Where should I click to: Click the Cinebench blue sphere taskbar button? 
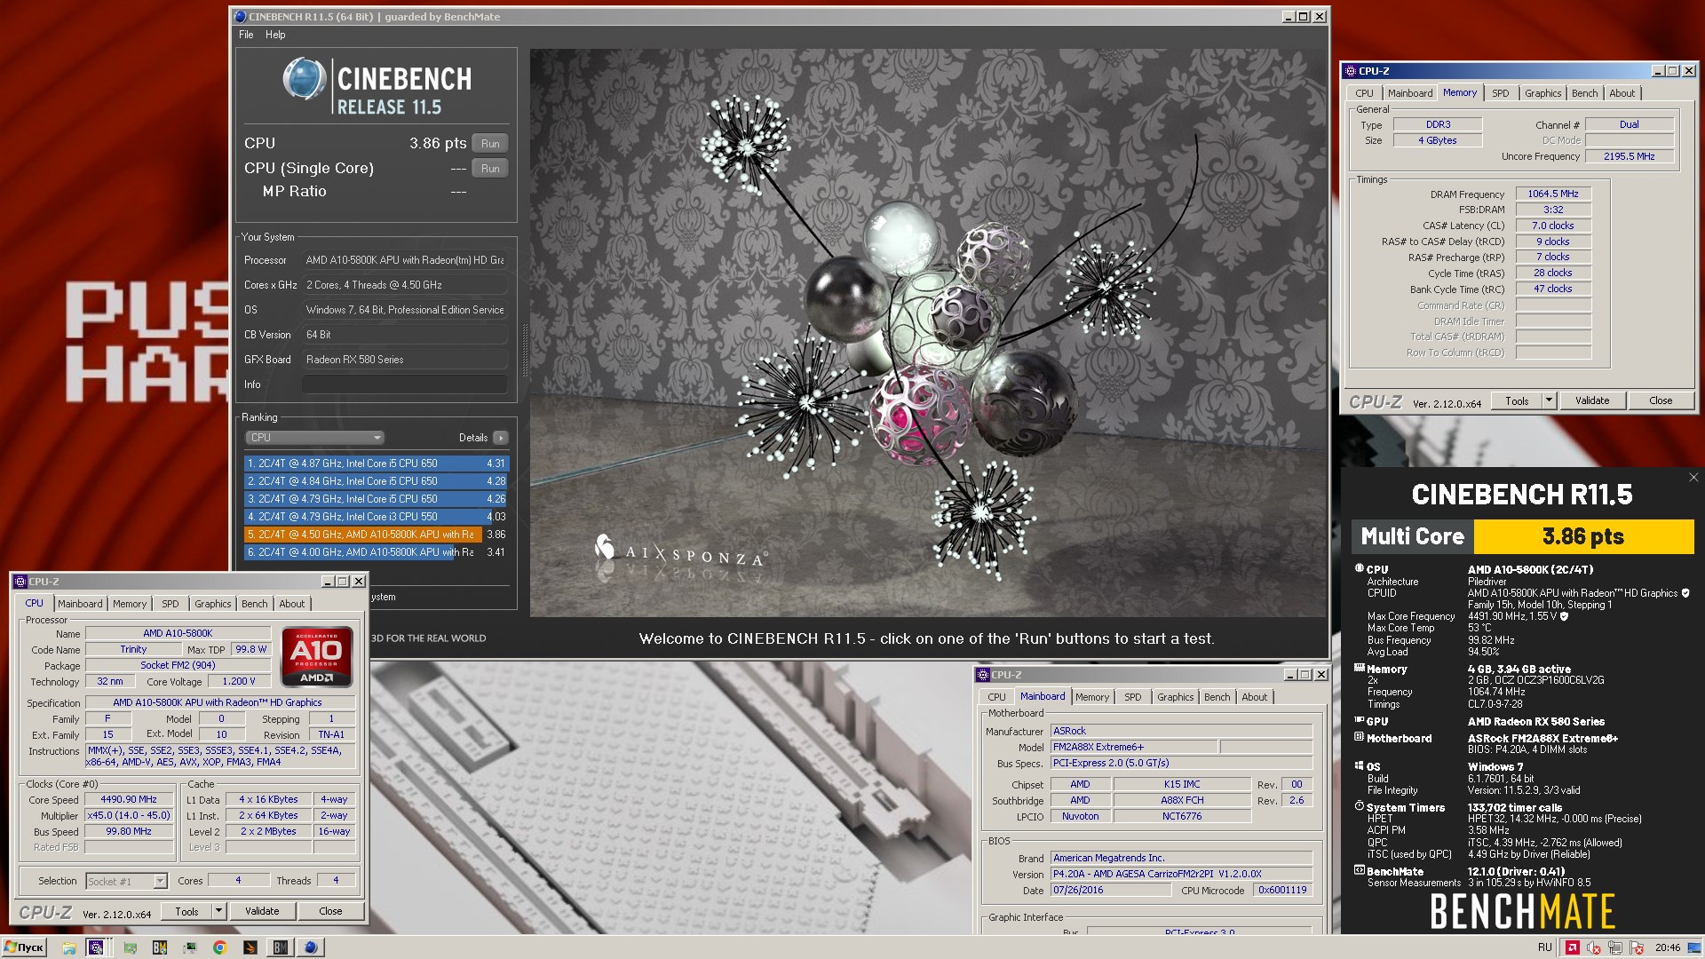point(310,947)
